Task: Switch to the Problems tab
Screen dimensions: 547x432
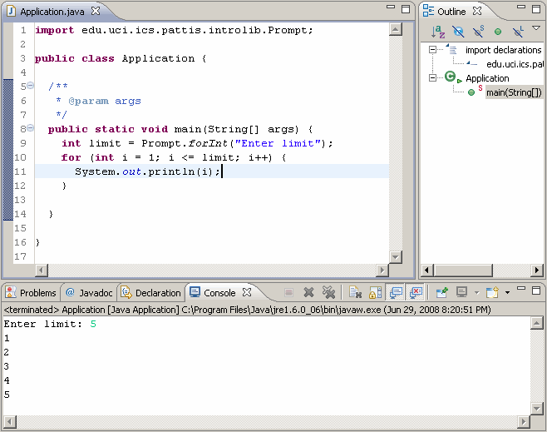Action: pyautogui.click(x=31, y=293)
